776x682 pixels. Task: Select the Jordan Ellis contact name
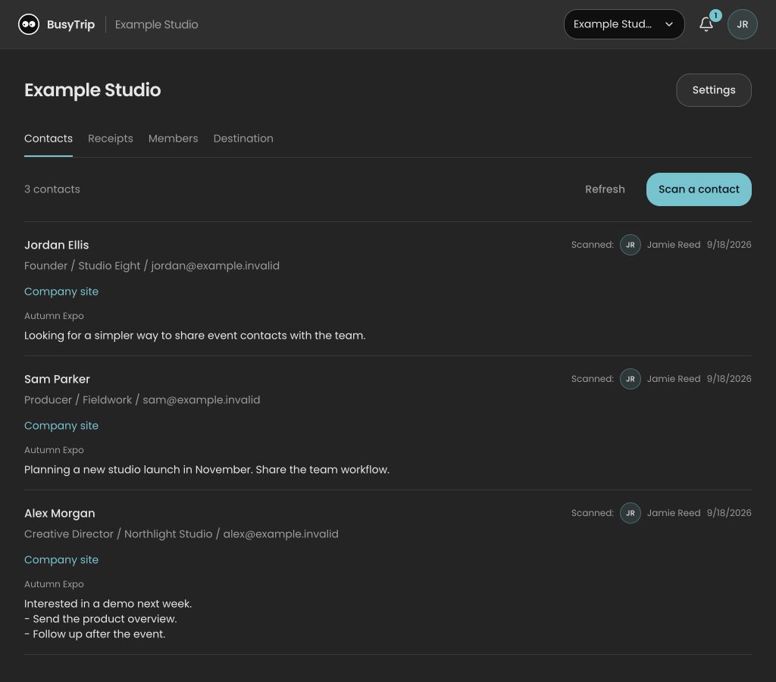56,245
